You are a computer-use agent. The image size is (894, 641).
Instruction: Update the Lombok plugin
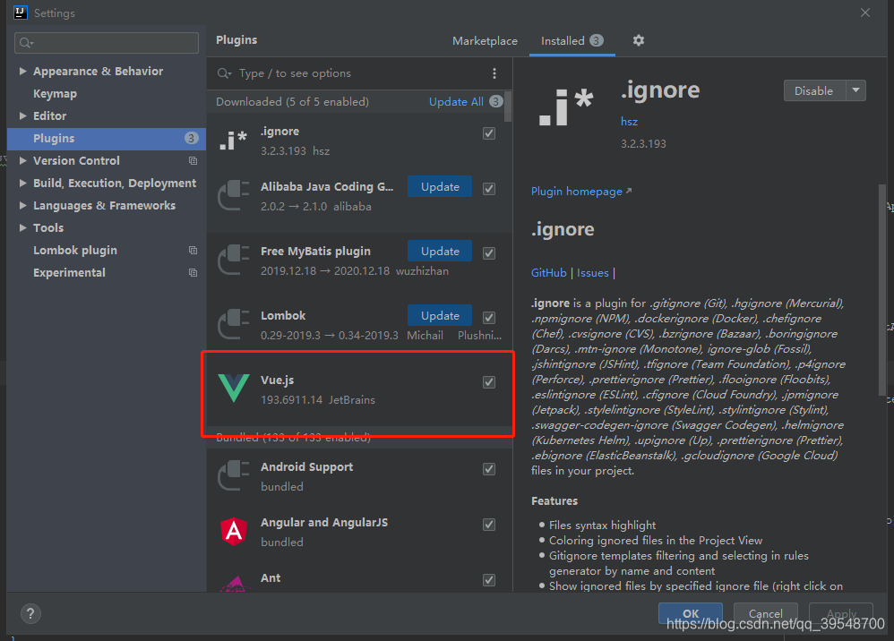point(440,316)
